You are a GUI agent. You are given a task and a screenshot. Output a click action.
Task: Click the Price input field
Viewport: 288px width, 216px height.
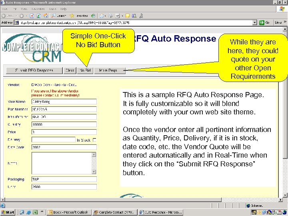(64, 132)
